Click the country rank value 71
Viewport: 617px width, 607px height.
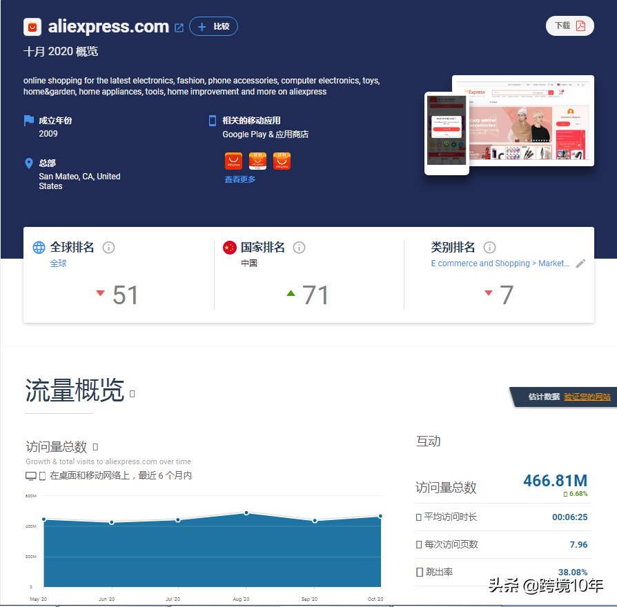click(x=315, y=295)
